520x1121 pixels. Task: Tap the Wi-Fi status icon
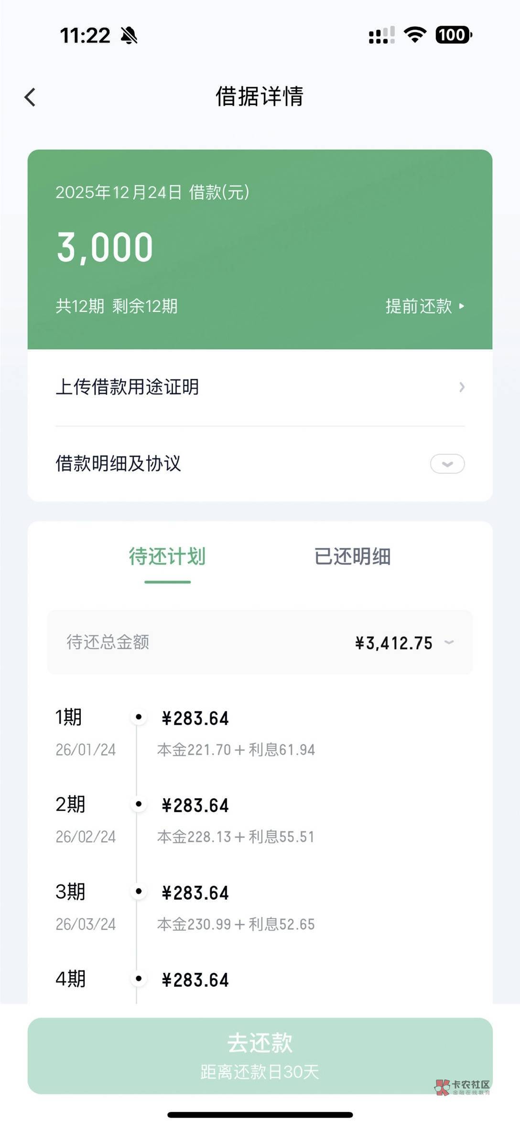(415, 35)
